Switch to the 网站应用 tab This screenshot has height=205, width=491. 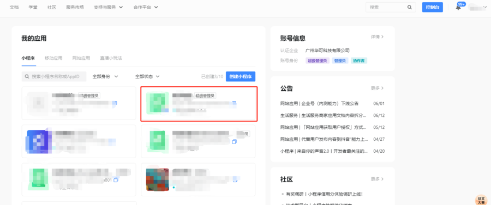coord(81,58)
